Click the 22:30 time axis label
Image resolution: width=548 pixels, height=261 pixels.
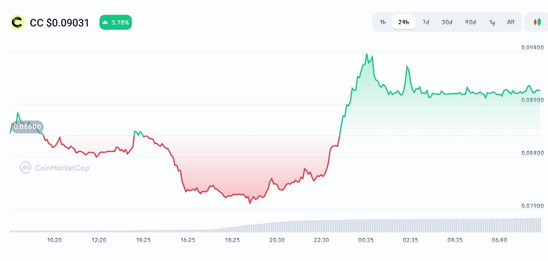click(x=321, y=240)
